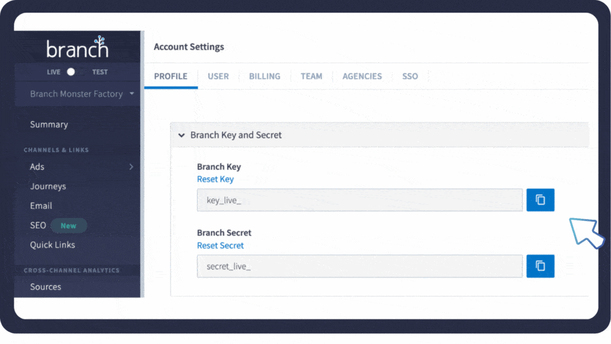Click the Branch logo in sidebar
This screenshot has height=344, width=611.
click(x=78, y=48)
